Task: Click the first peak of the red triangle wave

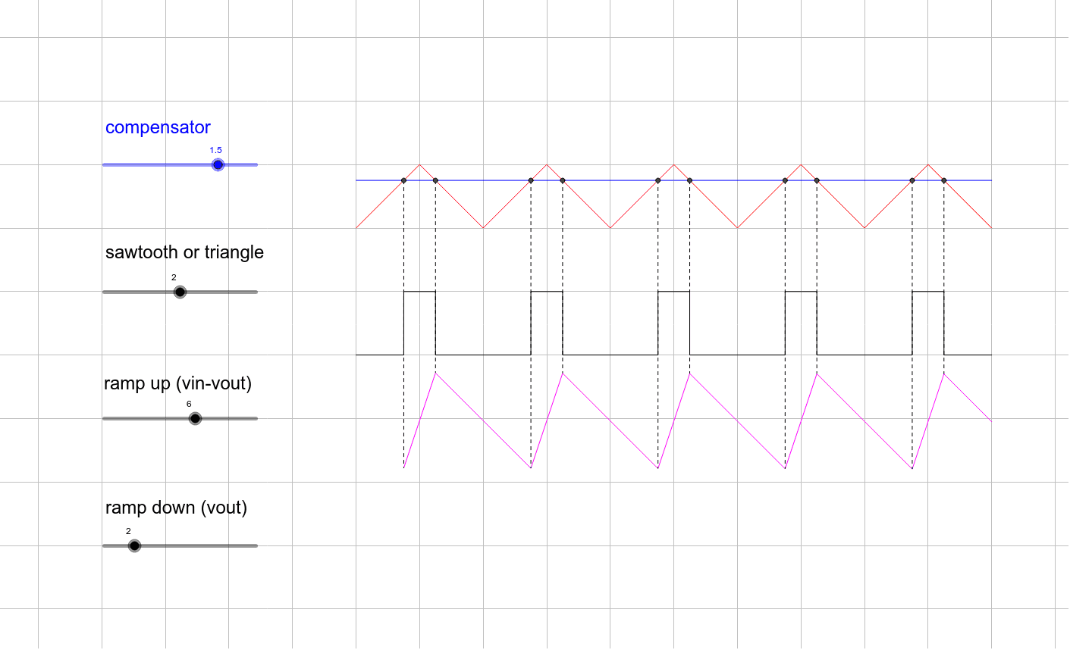Action: (x=419, y=164)
